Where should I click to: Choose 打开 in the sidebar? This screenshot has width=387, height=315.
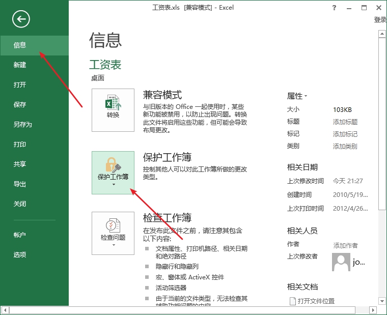(x=34, y=85)
